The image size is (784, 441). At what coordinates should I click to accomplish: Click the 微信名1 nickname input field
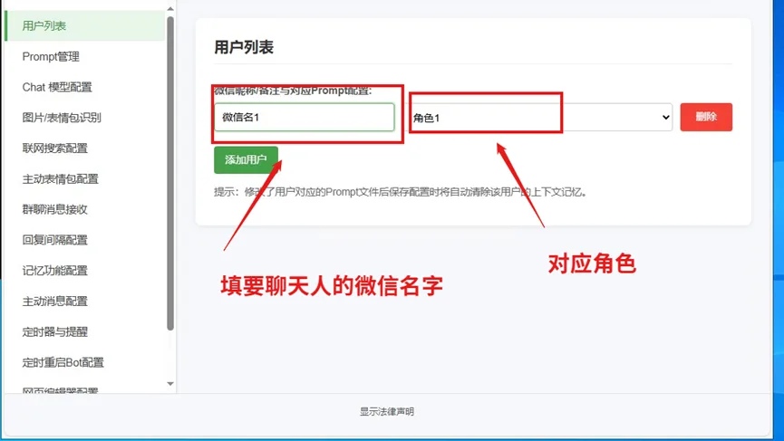point(304,118)
